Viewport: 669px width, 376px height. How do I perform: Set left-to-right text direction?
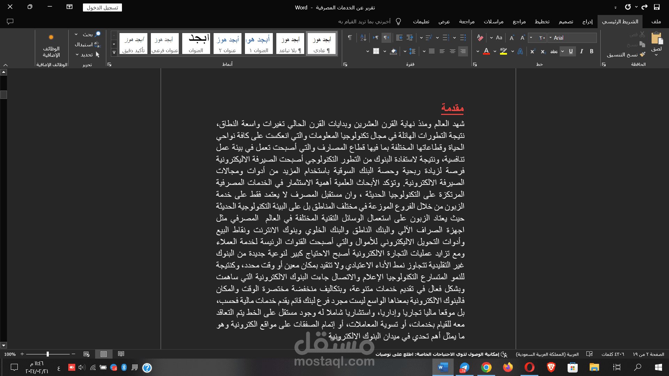point(376,38)
